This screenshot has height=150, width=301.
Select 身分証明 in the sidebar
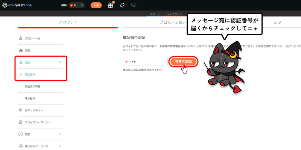(30, 99)
